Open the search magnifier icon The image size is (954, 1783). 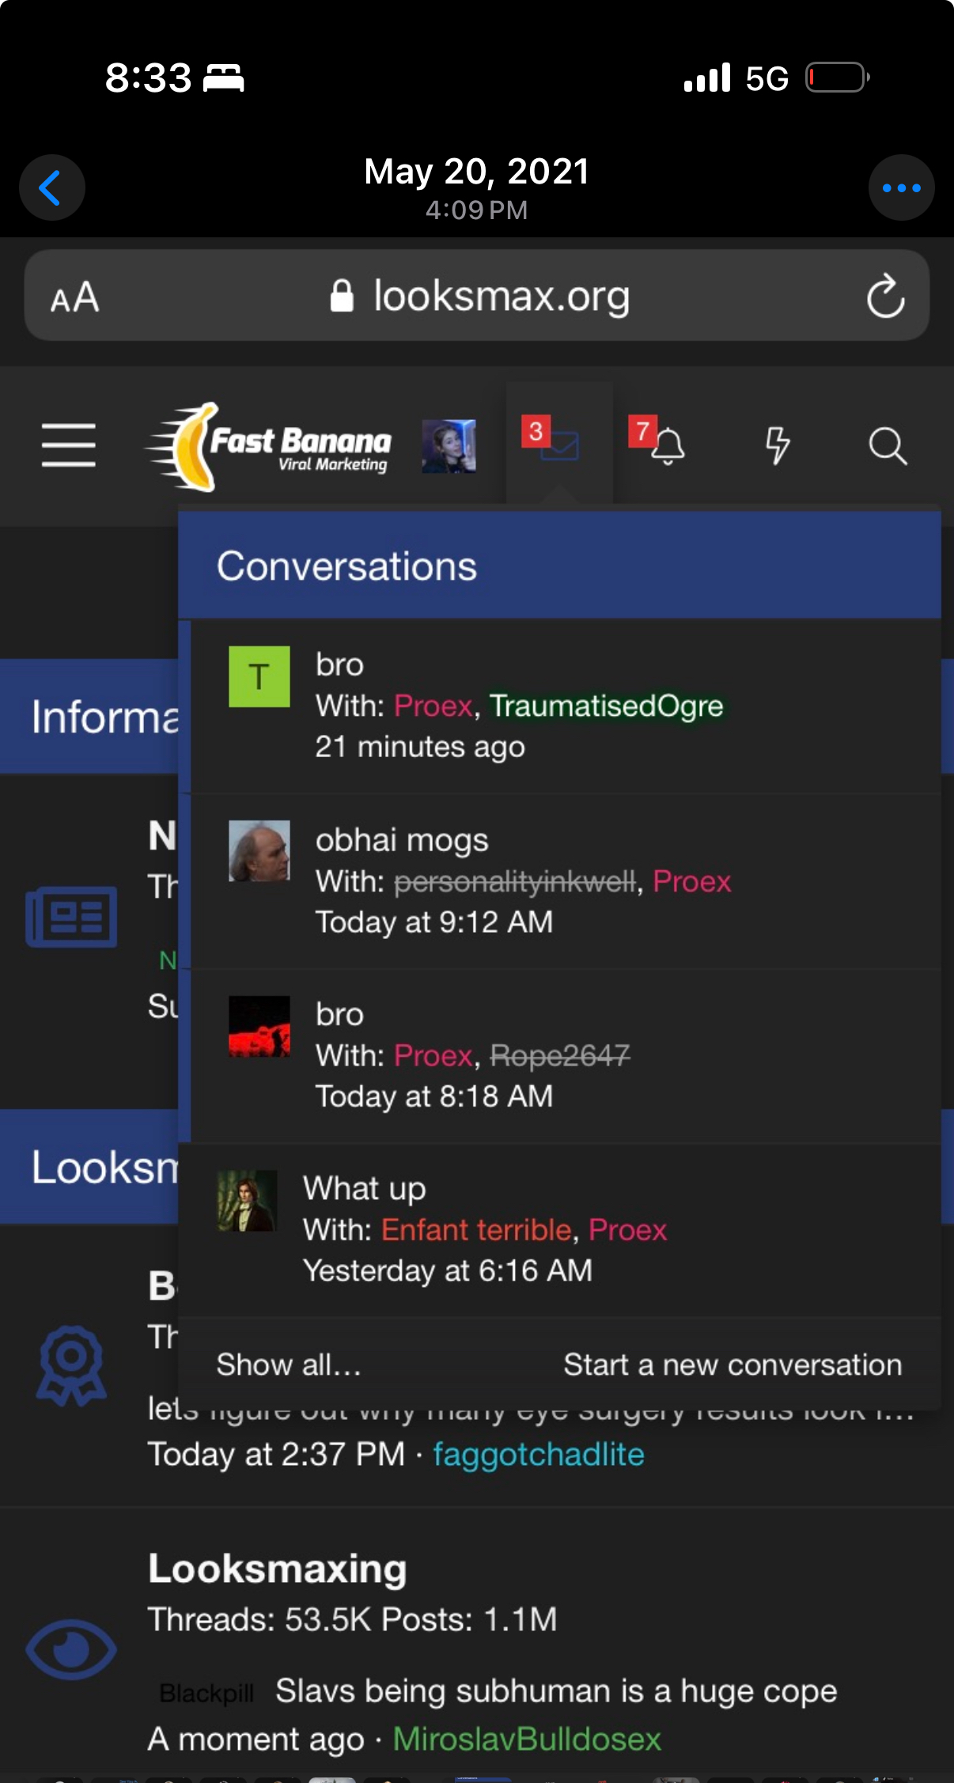[x=888, y=445]
